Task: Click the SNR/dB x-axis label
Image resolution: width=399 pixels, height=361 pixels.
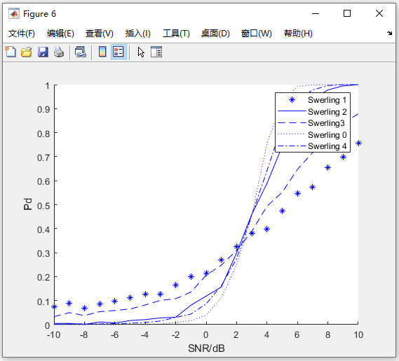Action: tap(206, 348)
